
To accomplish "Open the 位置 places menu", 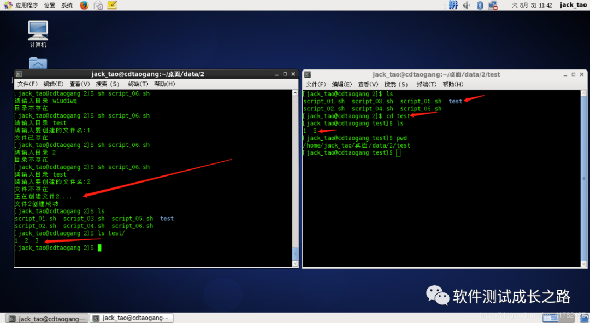I will pos(49,5).
